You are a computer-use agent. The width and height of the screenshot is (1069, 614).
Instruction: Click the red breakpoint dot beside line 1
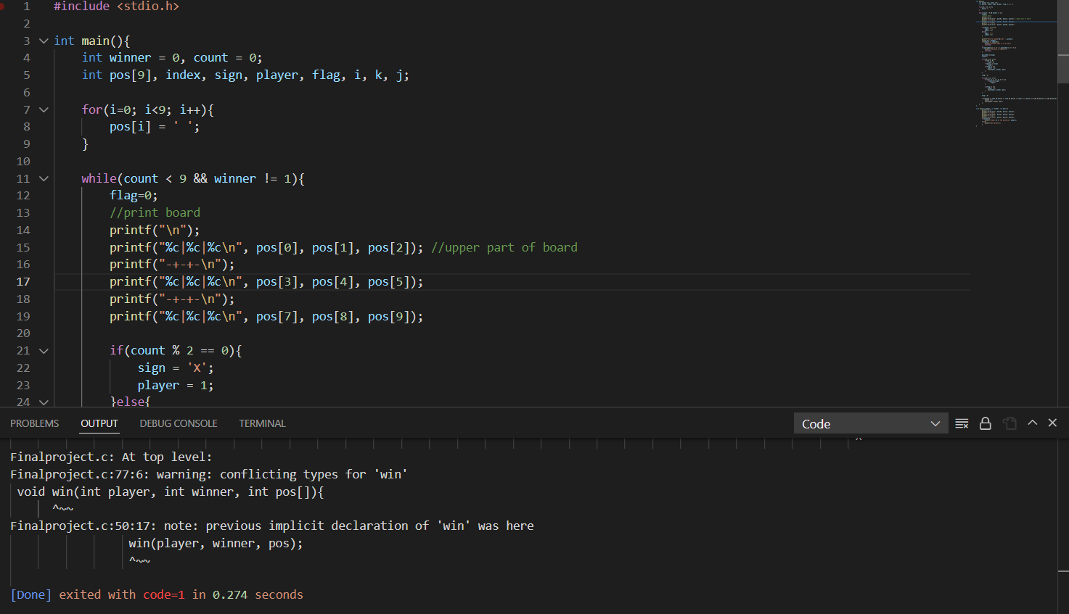pyautogui.click(x=6, y=7)
